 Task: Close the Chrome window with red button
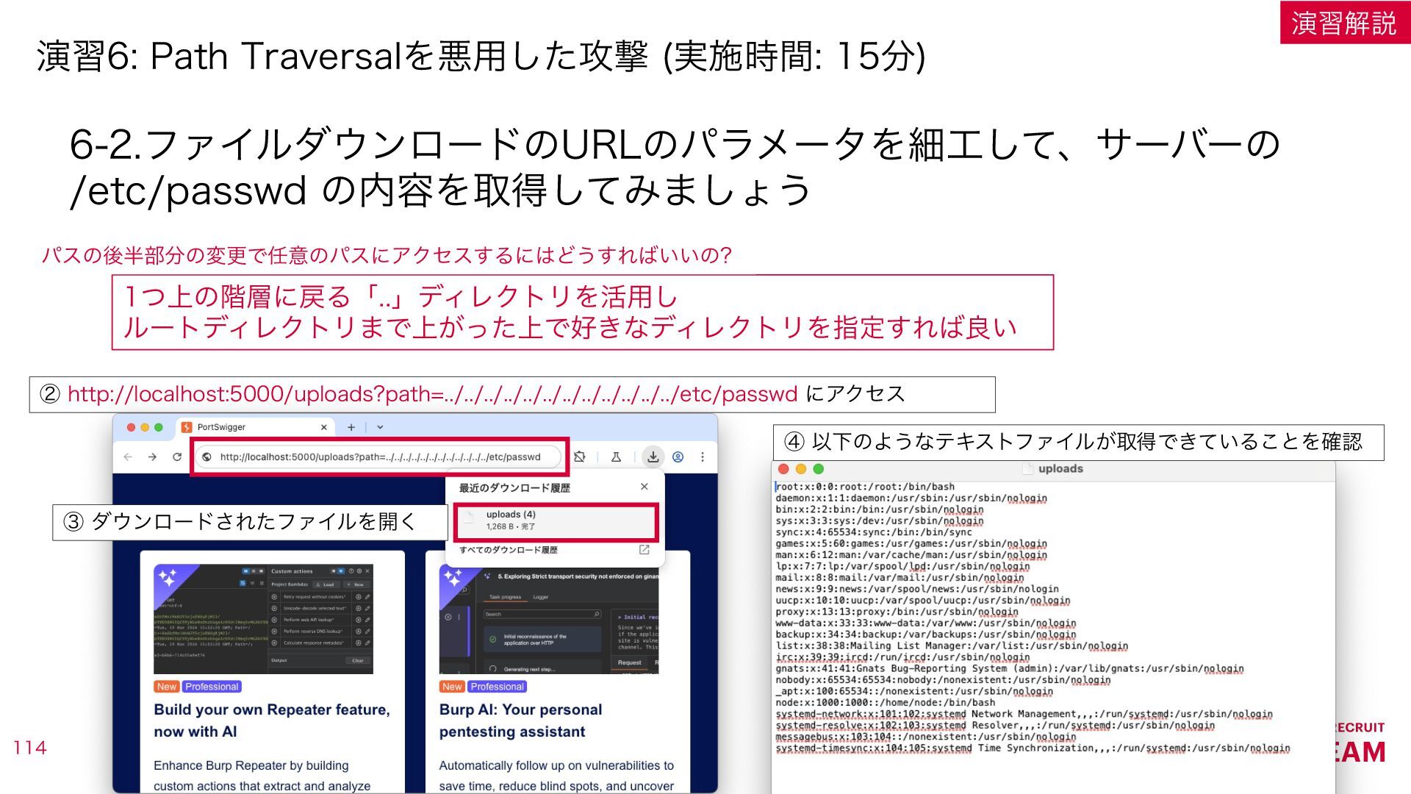(132, 427)
